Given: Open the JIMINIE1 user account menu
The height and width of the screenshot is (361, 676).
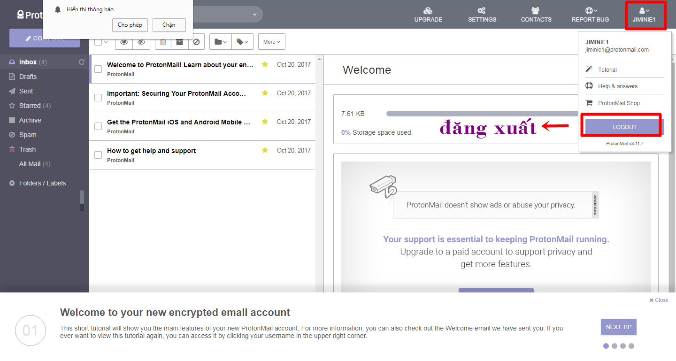Looking at the screenshot, I should (645, 15).
